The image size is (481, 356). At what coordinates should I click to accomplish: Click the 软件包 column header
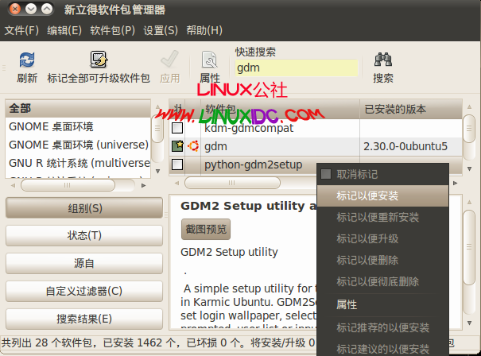point(280,109)
